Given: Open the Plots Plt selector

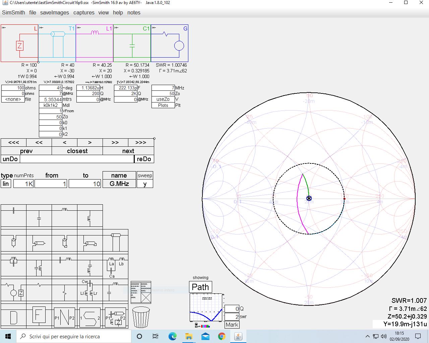Looking at the screenshot, I should pyautogui.click(x=163, y=105).
